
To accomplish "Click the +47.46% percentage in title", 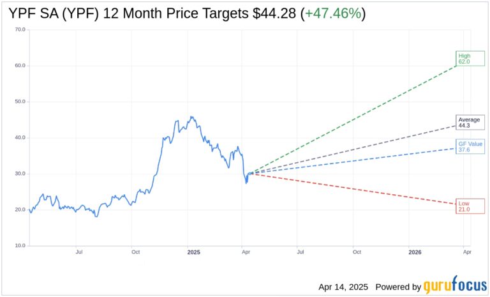I will pyautogui.click(x=332, y=13).
